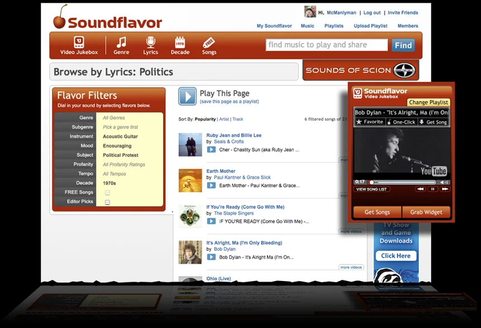481x328 pixels.
Task: Open the Playlists menu item
Action: 334,26
